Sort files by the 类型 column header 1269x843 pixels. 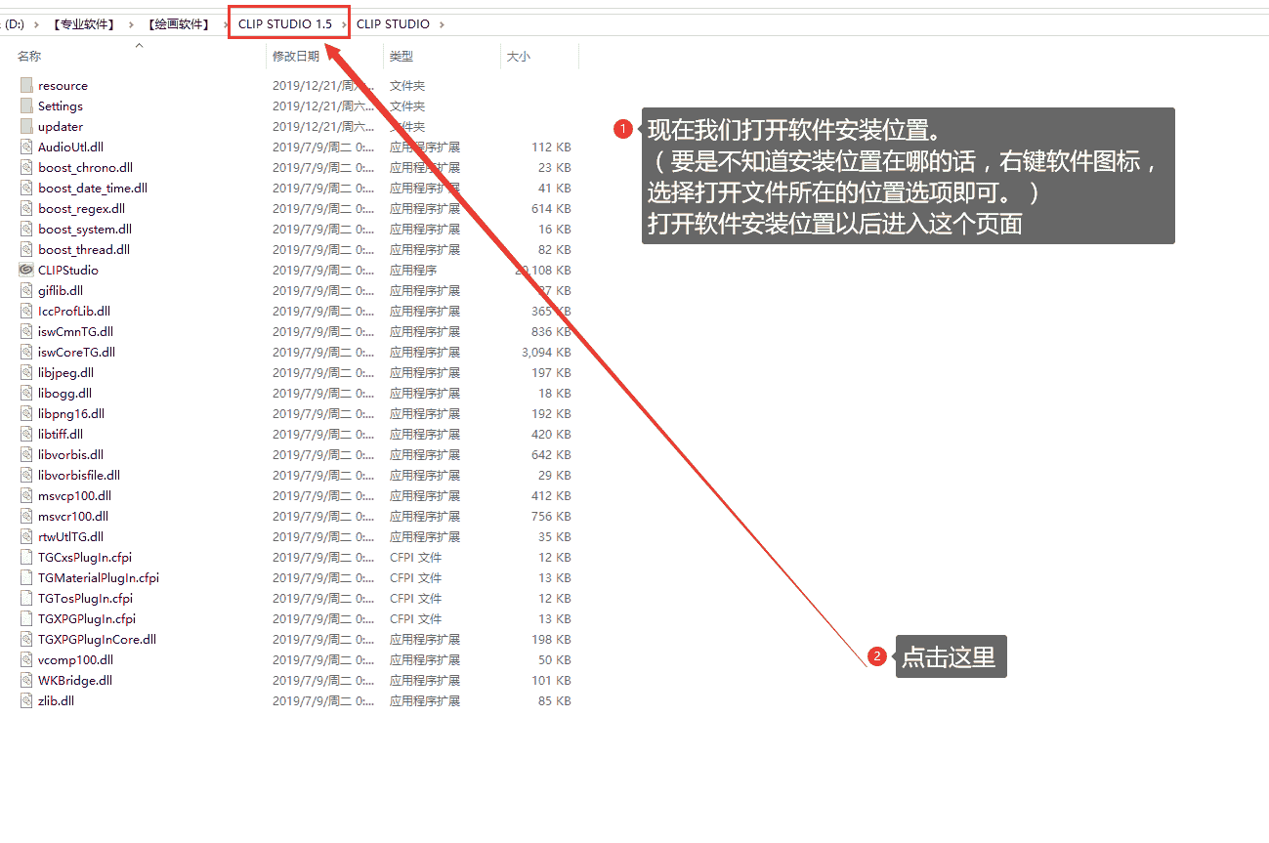(402, 57)
